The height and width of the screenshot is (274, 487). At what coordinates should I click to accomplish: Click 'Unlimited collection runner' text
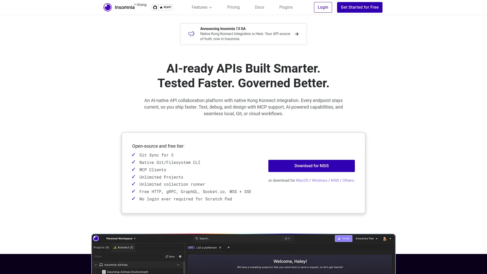point(172,184)
